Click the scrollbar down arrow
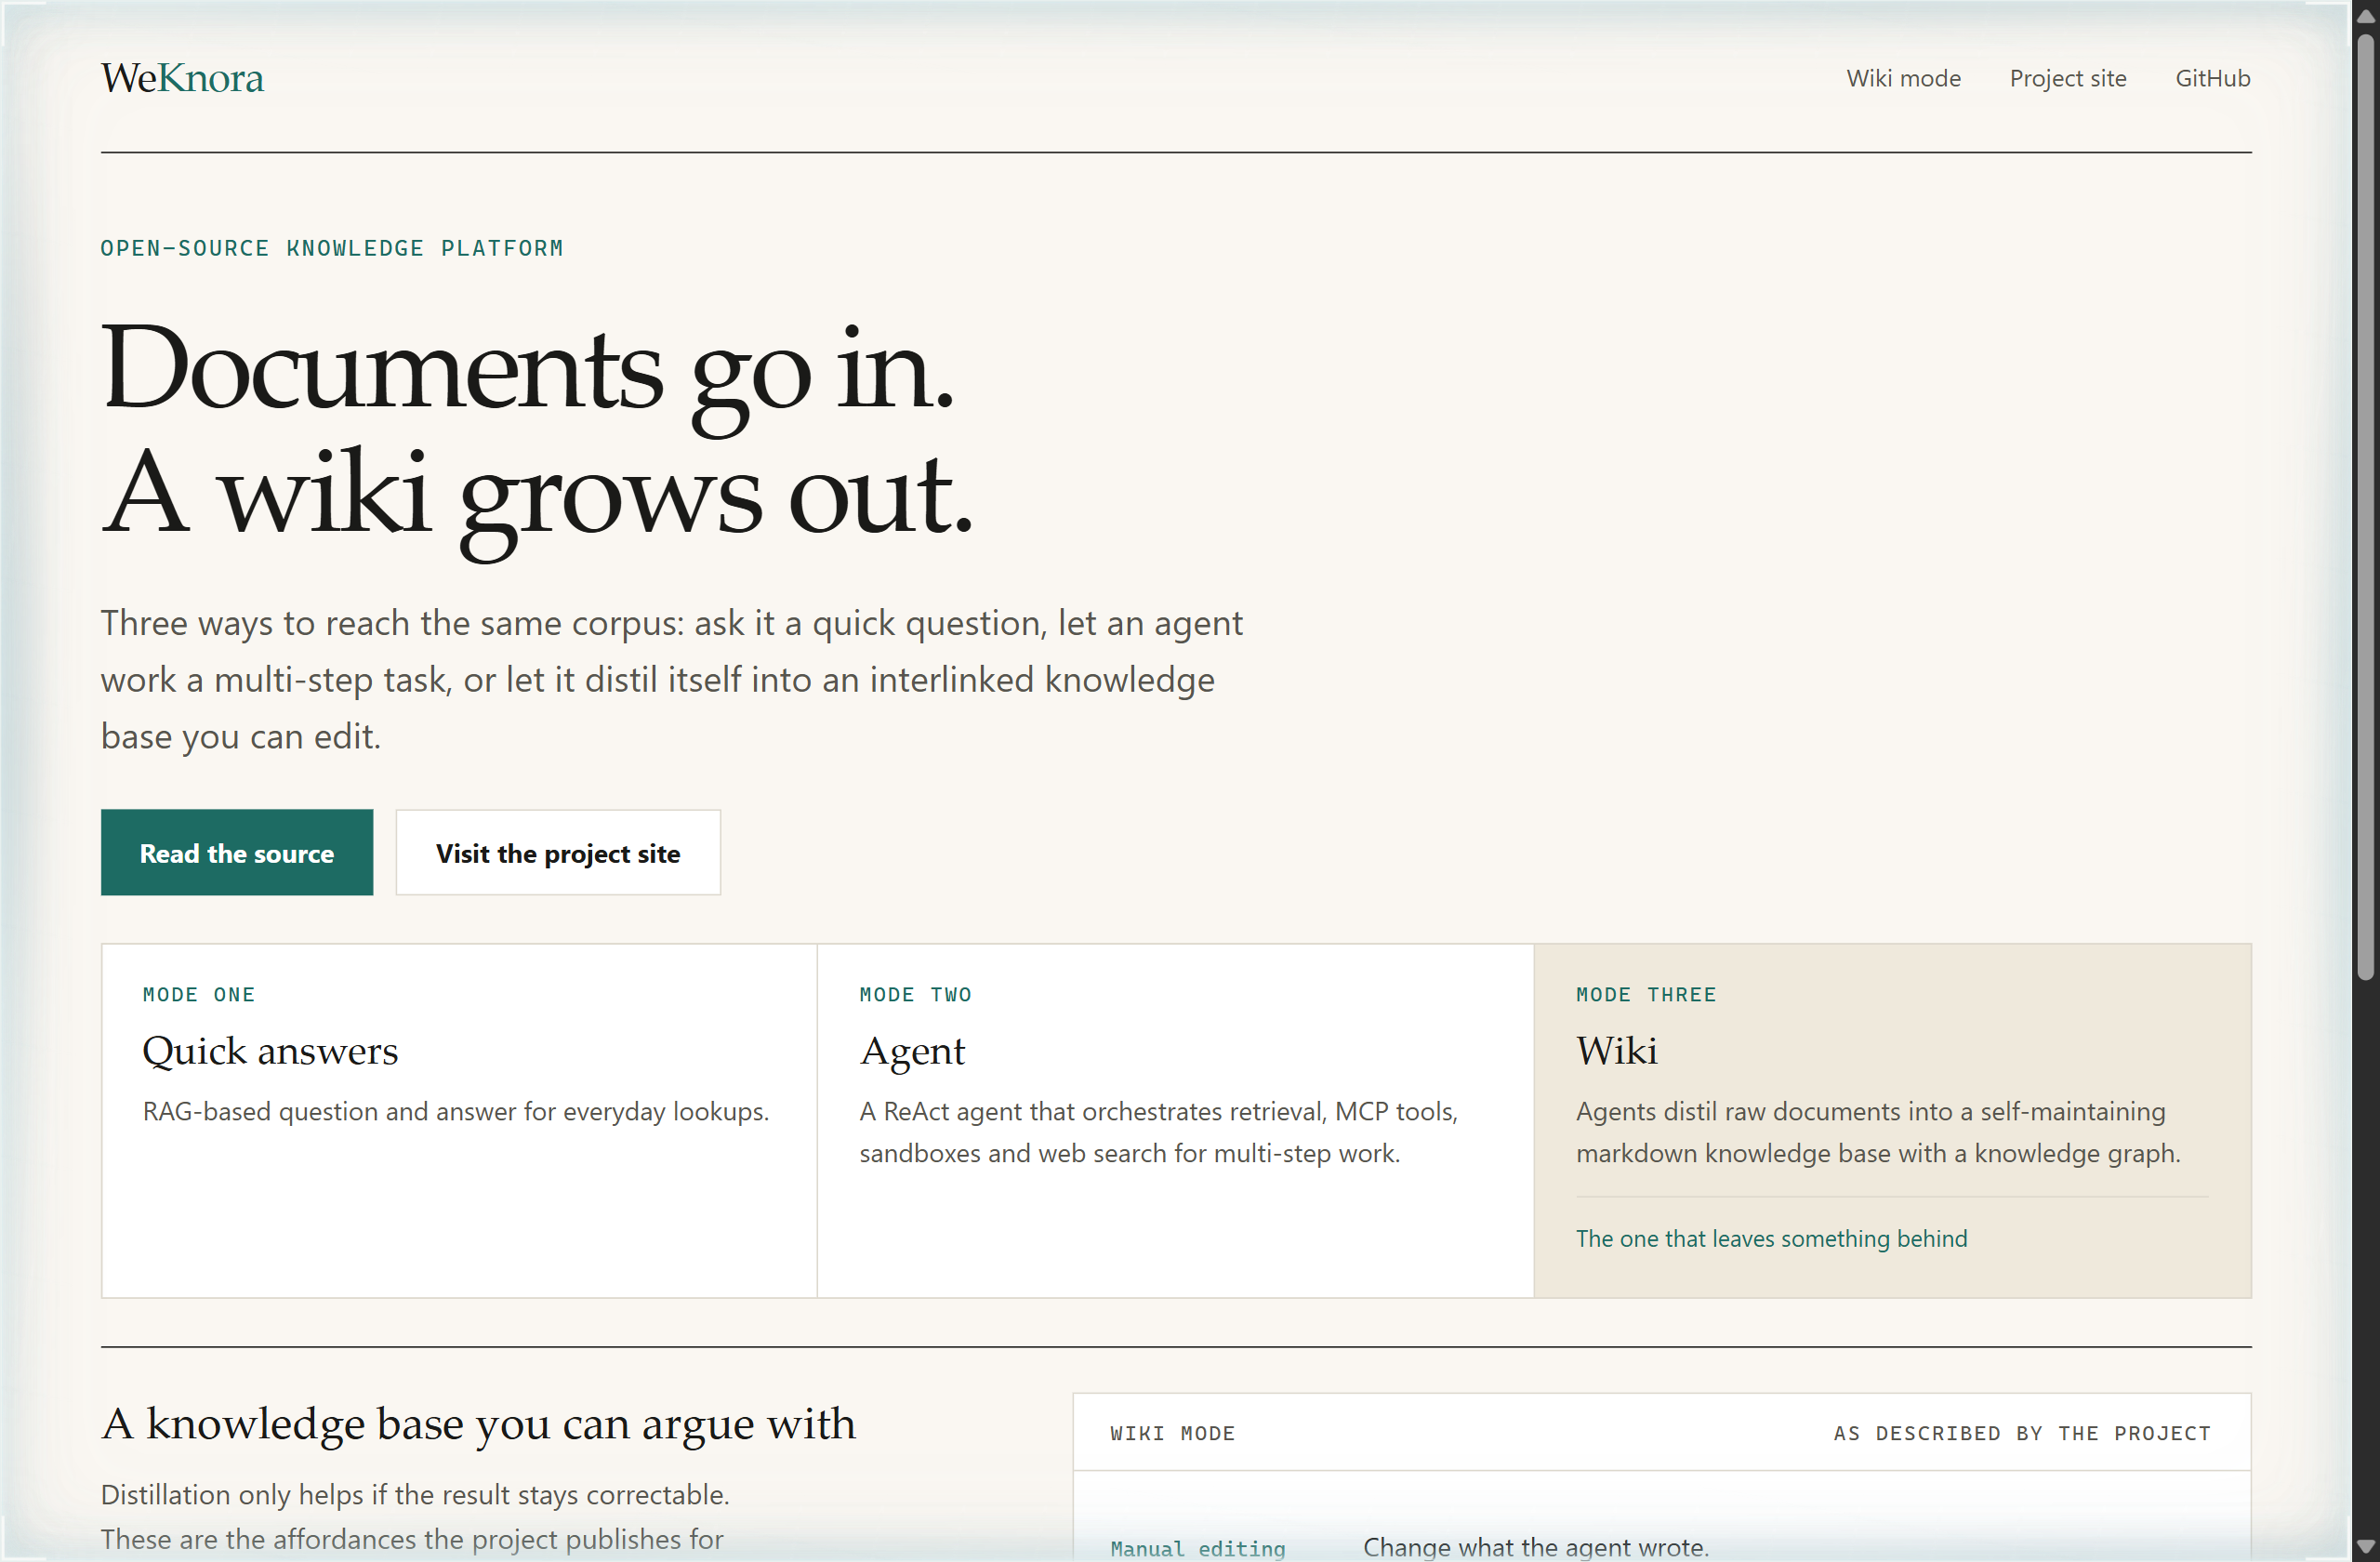 pos(2365,1546)
